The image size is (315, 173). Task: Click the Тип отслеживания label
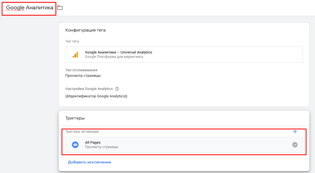[x=81, y=70]
